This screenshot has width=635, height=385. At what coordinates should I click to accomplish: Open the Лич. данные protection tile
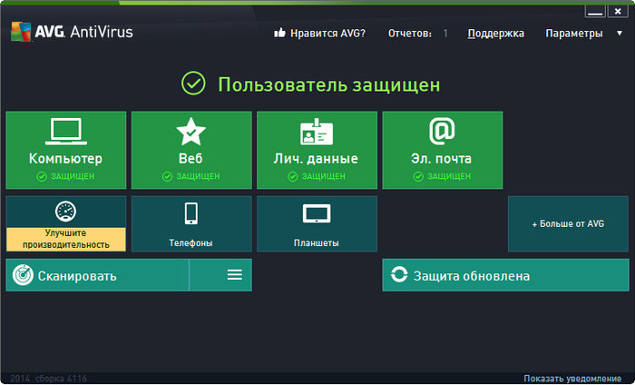[x=317, y=150]
